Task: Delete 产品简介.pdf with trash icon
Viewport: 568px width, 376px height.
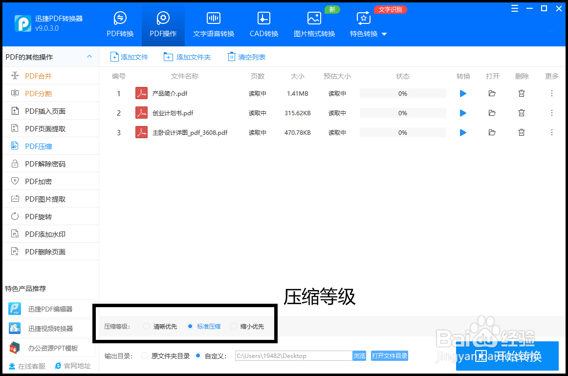Action: (x=521, y=93)
